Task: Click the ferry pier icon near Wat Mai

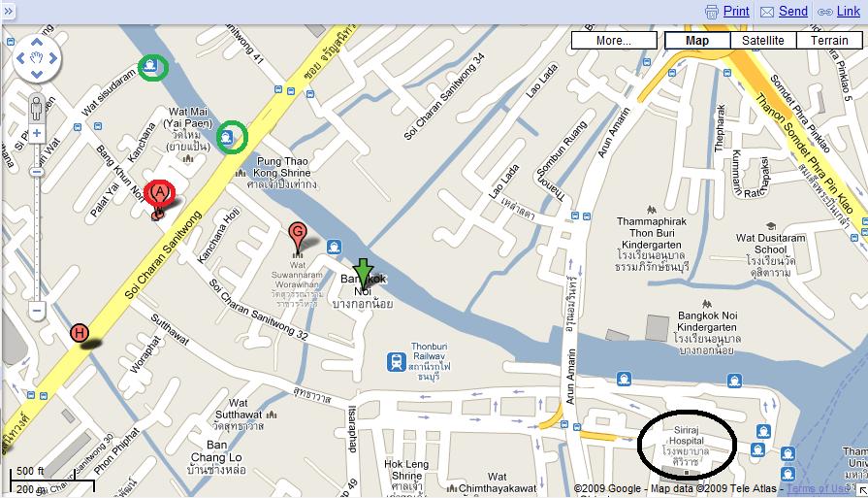Action: [226, 136]
